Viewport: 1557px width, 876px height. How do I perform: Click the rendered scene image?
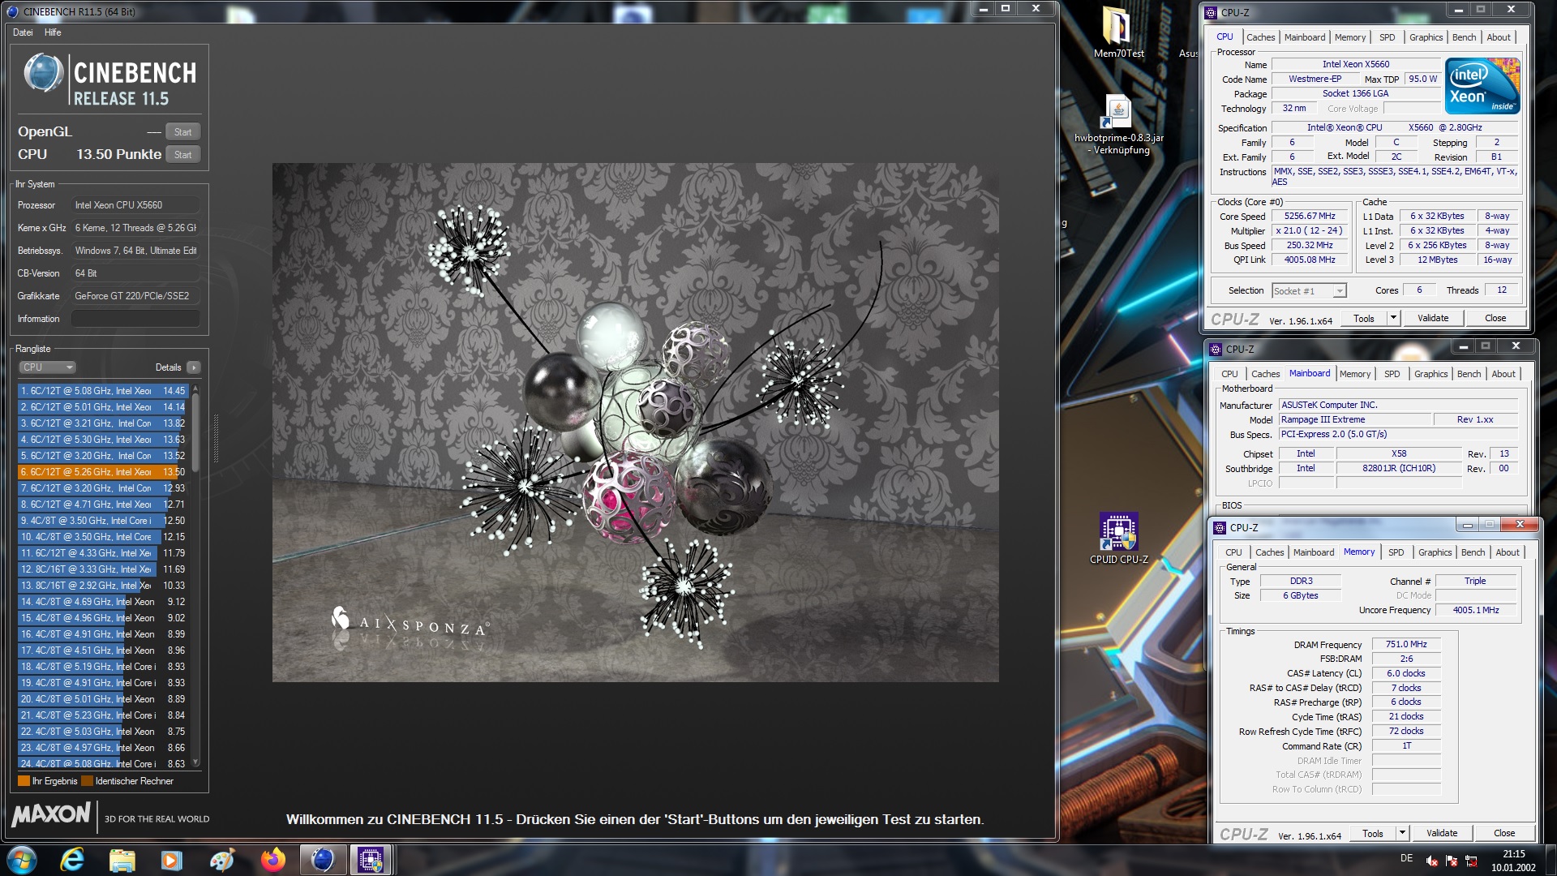tap(635, 423)
